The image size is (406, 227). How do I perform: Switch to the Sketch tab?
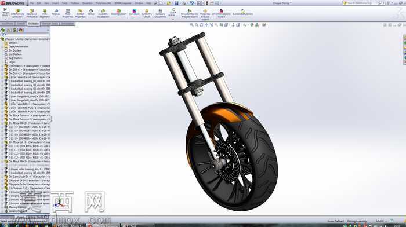21,24
